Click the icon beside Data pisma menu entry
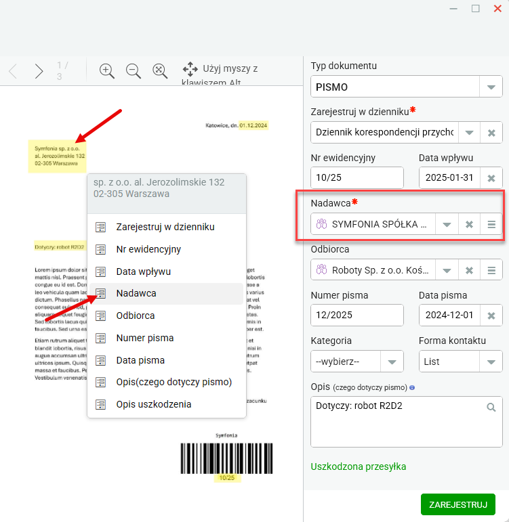 [x=101, y=360]
